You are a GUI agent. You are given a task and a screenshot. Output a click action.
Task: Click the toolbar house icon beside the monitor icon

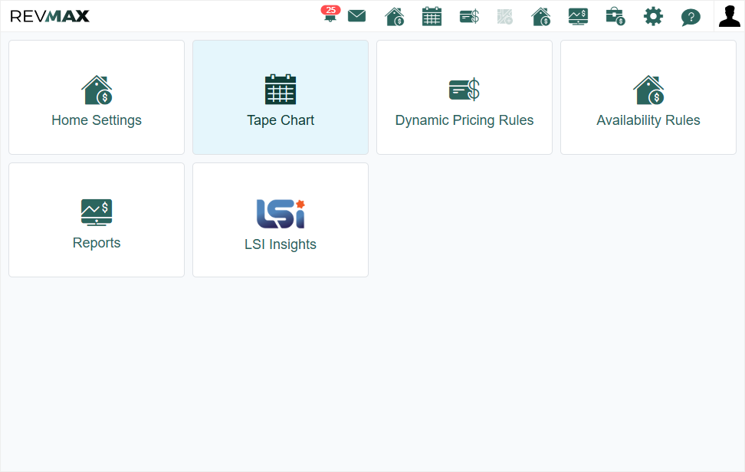[540, 17]
